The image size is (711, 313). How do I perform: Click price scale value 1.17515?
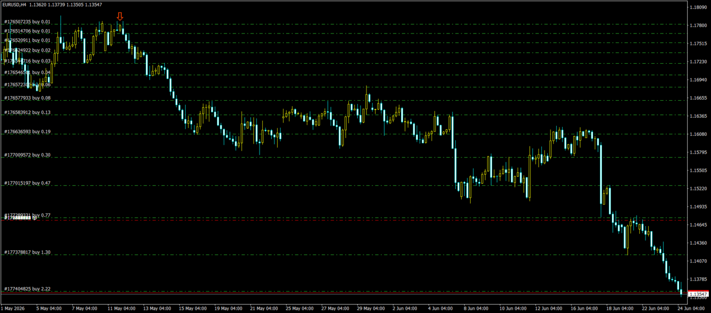click(x=698, y=43)
